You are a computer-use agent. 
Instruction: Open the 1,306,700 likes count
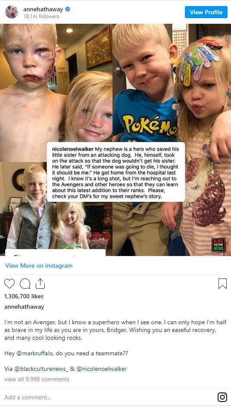tap(24, 296)
